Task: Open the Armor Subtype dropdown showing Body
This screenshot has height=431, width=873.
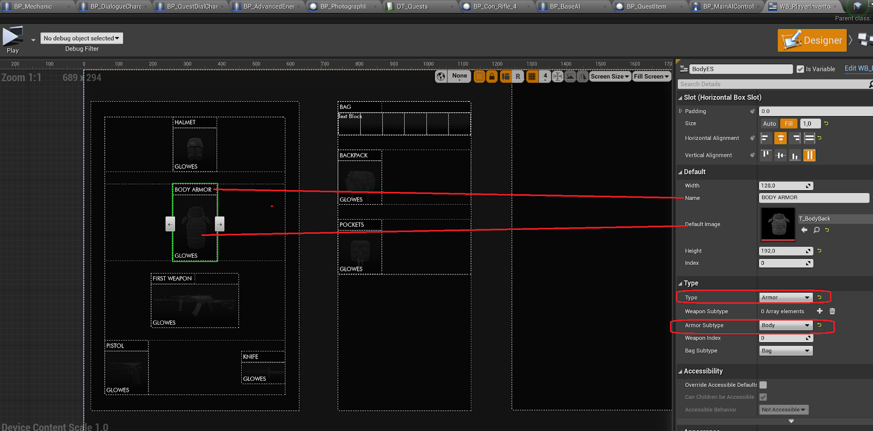Action: (786, 325)
